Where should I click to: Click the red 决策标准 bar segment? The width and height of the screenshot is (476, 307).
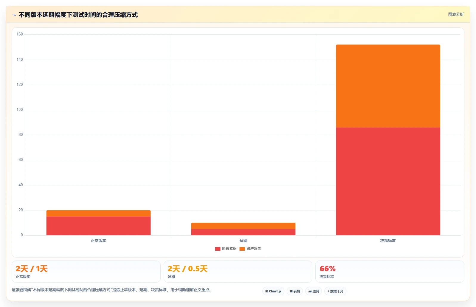[388, 181]
